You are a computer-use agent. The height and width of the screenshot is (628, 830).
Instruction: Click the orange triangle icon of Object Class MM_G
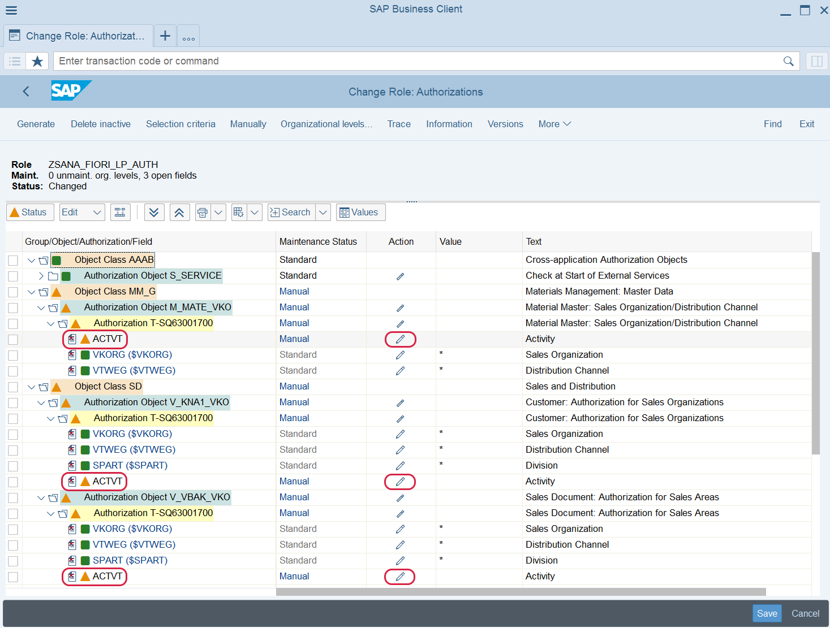[57, 292]
